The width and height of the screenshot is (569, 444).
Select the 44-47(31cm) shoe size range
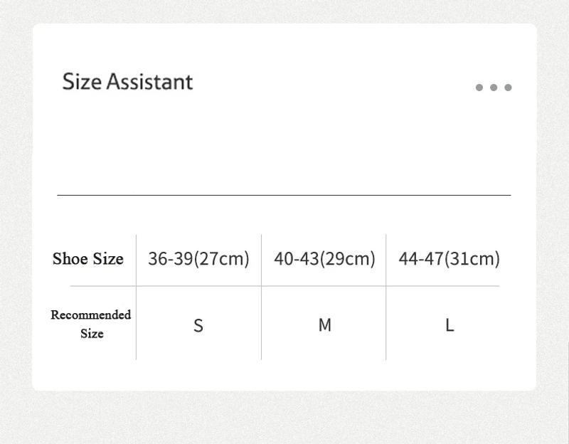(449, 258)
